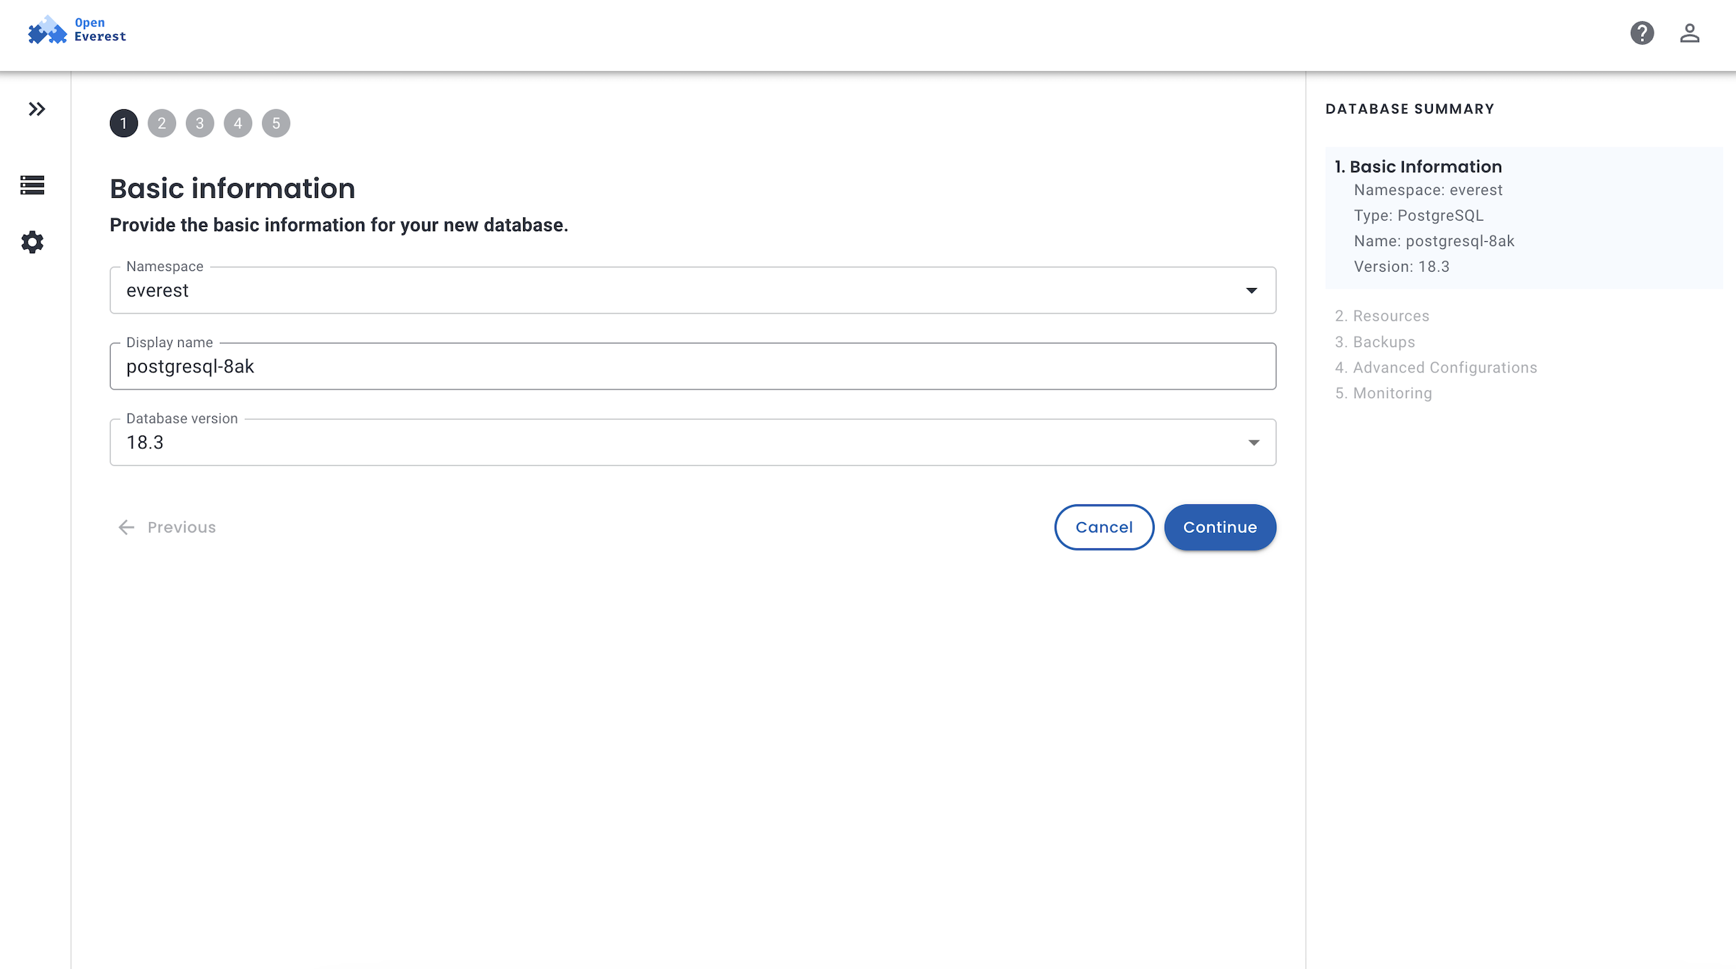Go to step 4 circle
Screen dimensions: 1736x969
click(x=238, y=123)
